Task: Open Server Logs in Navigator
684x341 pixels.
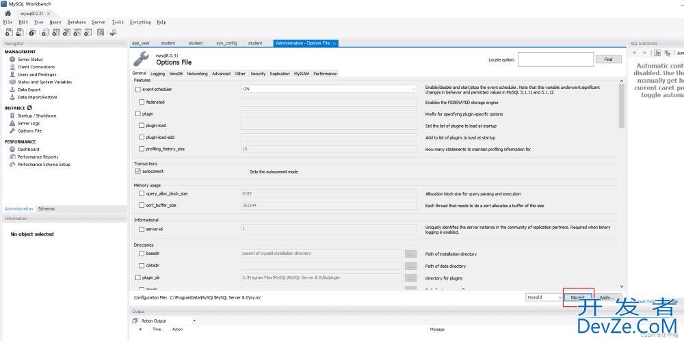Action: (28, 124)
